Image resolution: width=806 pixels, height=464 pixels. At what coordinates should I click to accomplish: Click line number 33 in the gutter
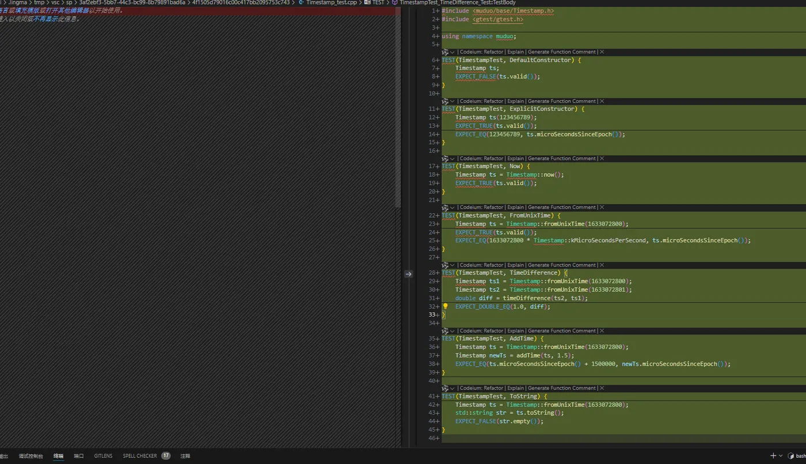(x=432, y=315)
